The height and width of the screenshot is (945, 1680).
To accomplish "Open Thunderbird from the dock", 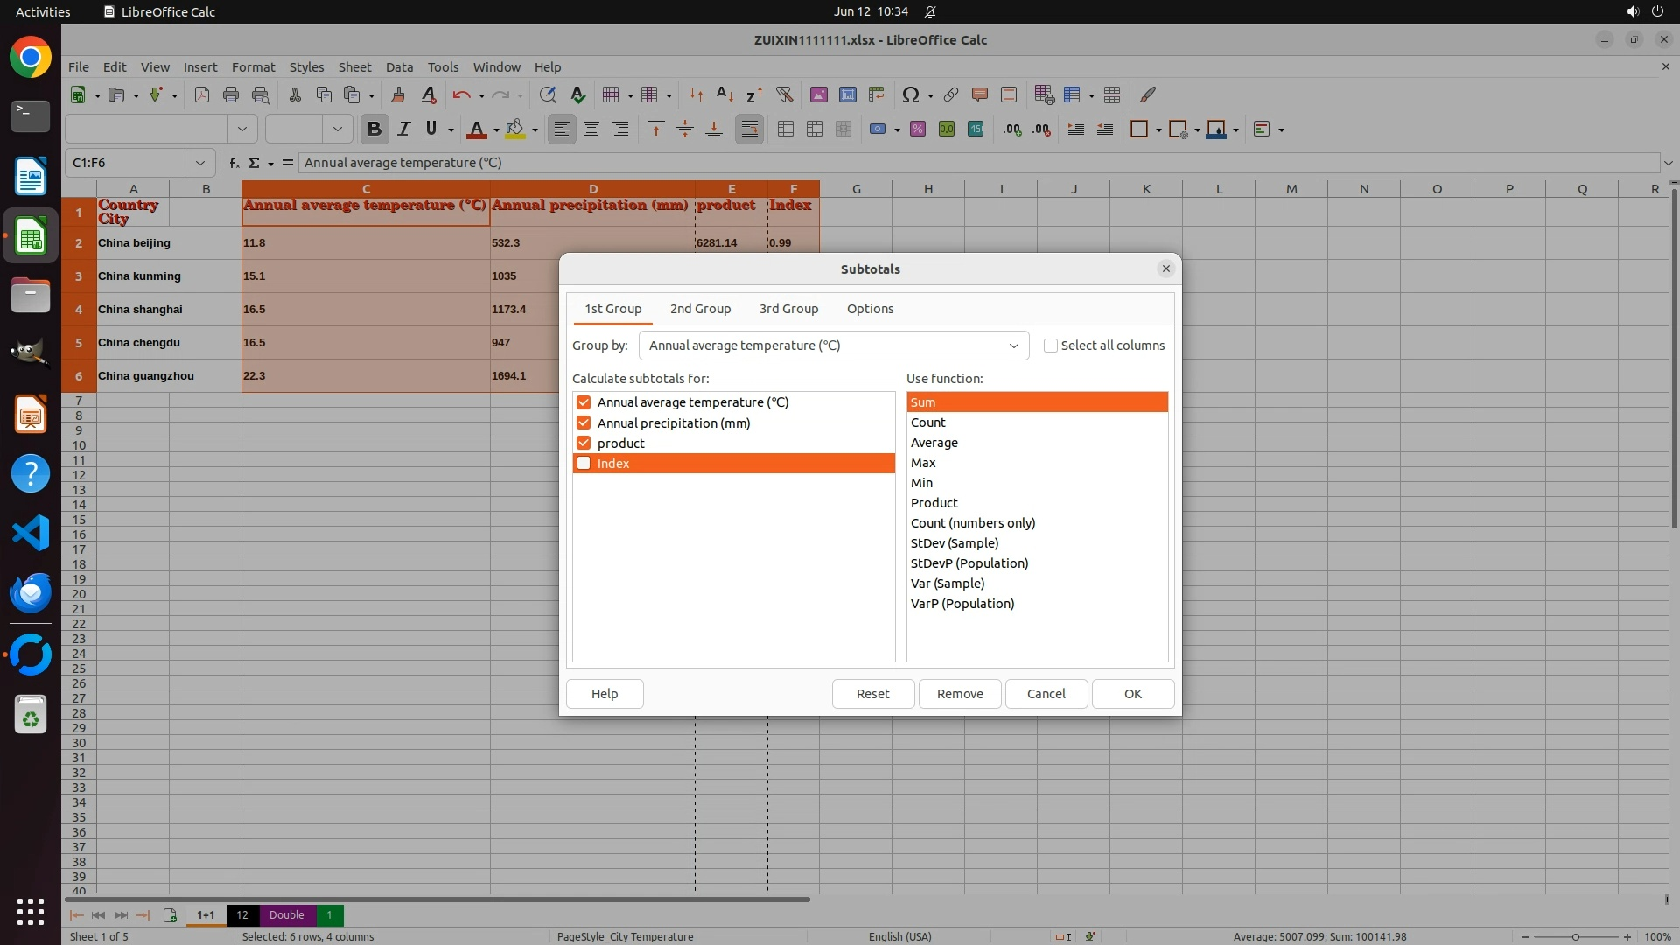I will point(31,593).
